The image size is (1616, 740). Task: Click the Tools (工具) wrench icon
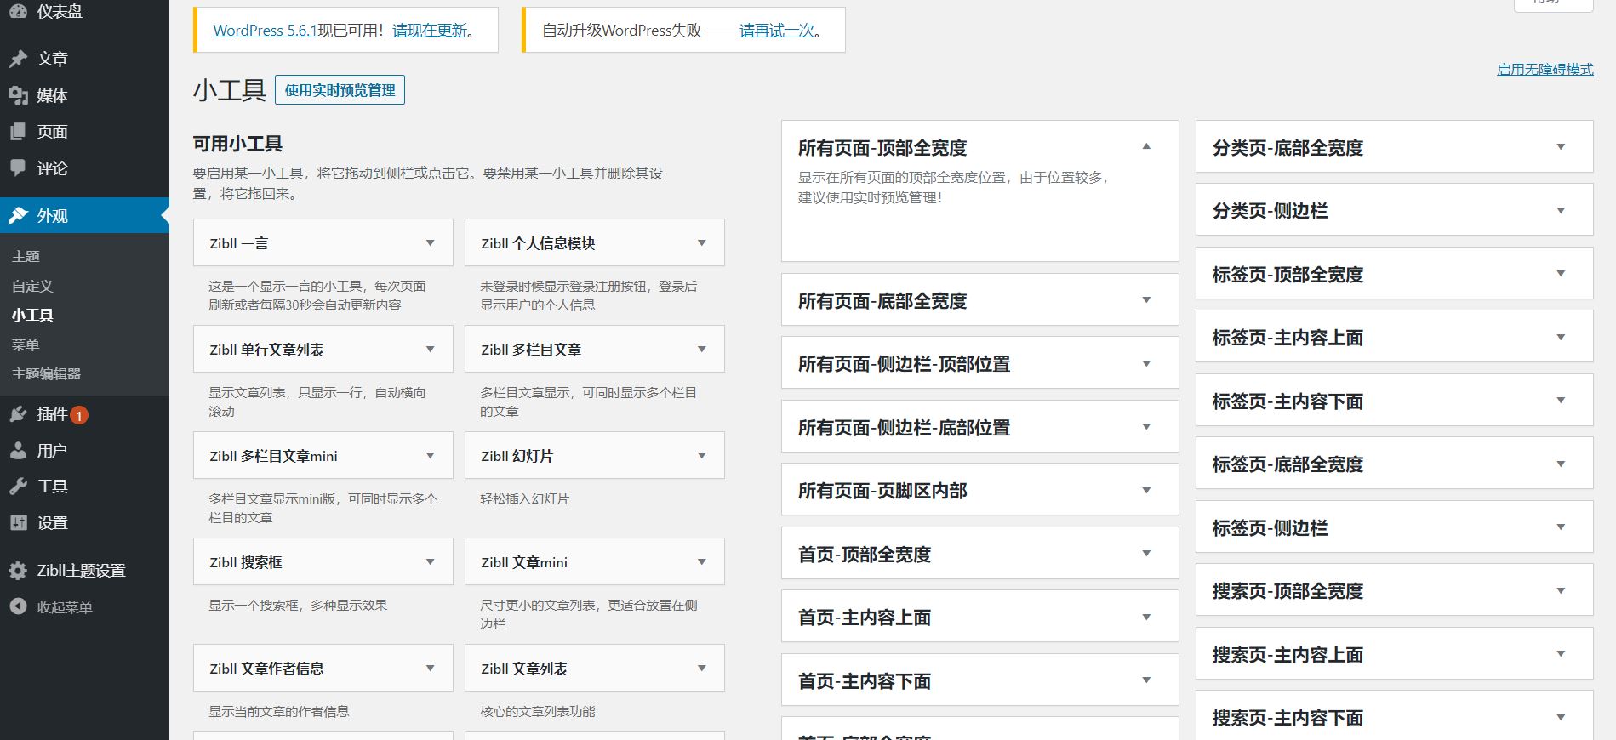click(x=18, y=487)
